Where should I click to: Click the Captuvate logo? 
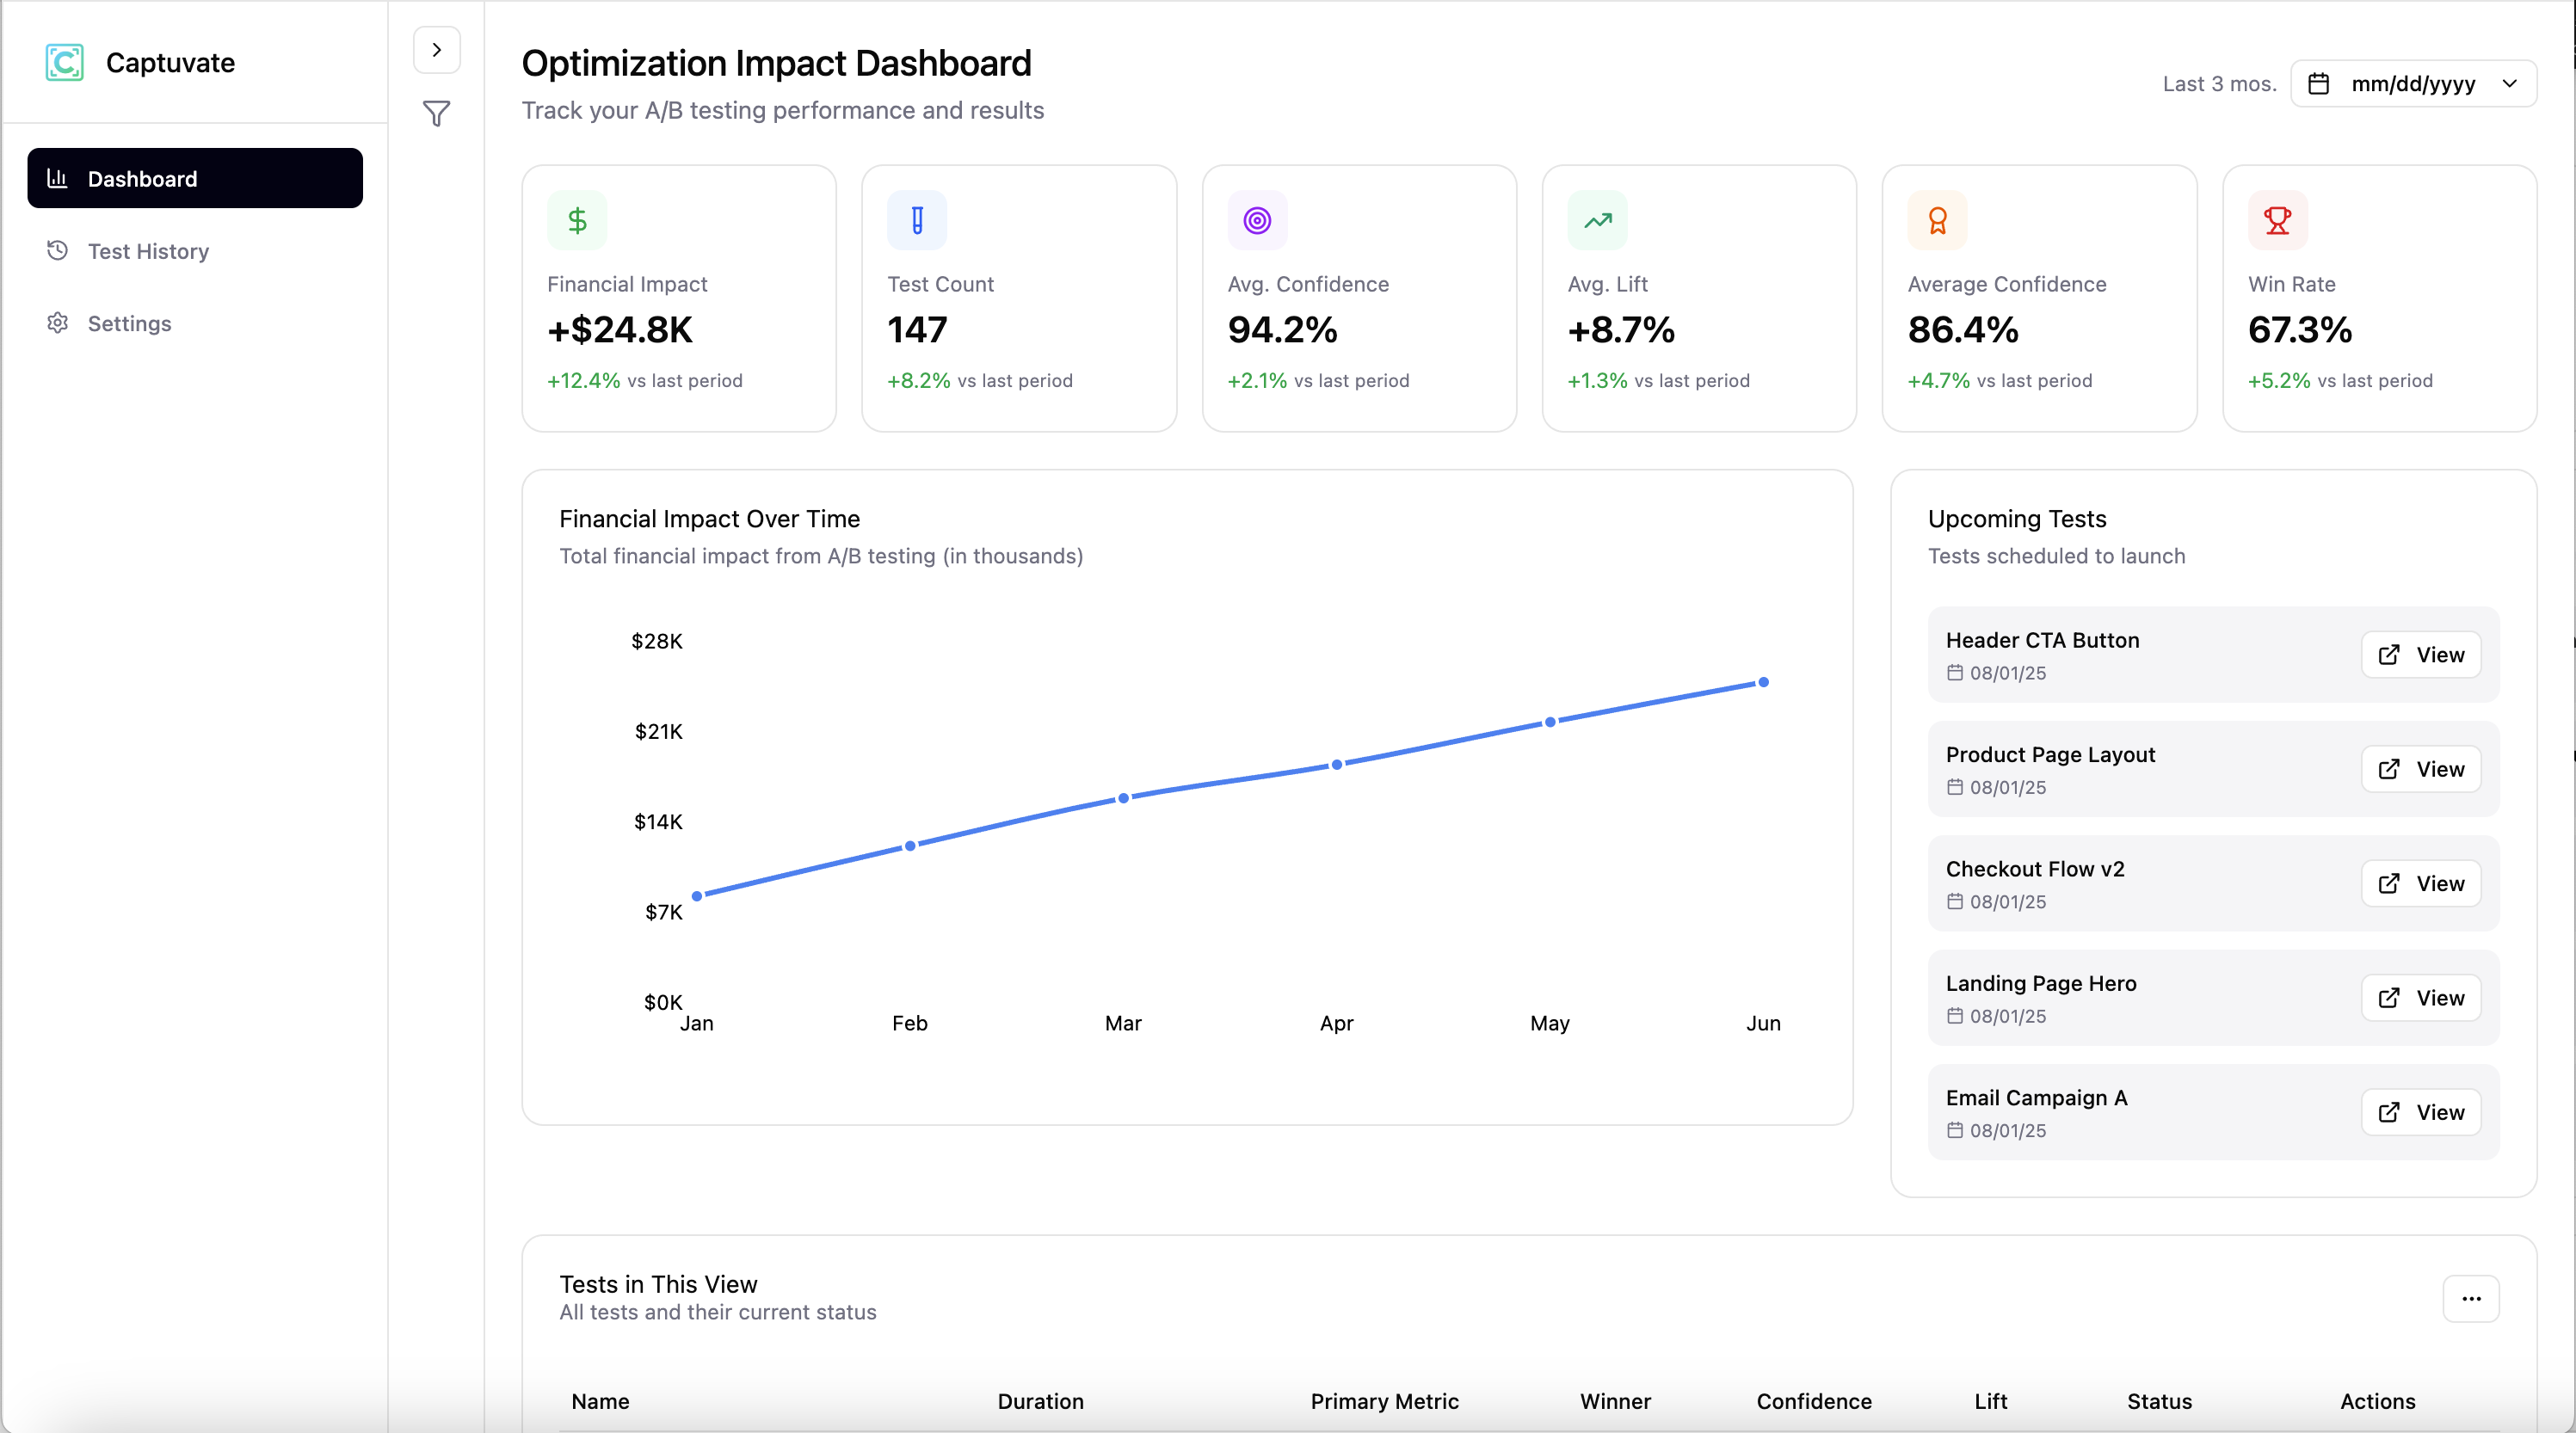pyautogui.click(x=64, y=62)
